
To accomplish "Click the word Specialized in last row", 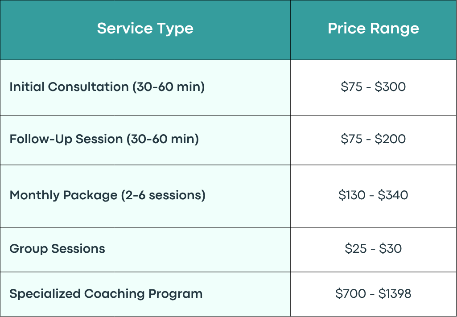I will (x=45, y=294).
